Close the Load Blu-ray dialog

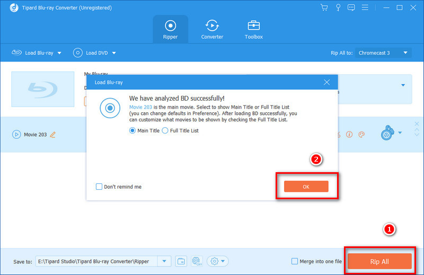pyautogui.click(x=326, y=82)
